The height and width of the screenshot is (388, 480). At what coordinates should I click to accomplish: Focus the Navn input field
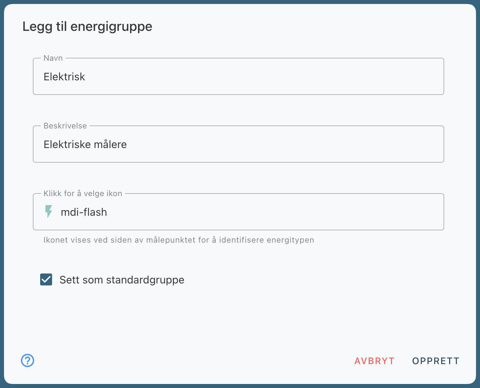(x=238, y=77)
